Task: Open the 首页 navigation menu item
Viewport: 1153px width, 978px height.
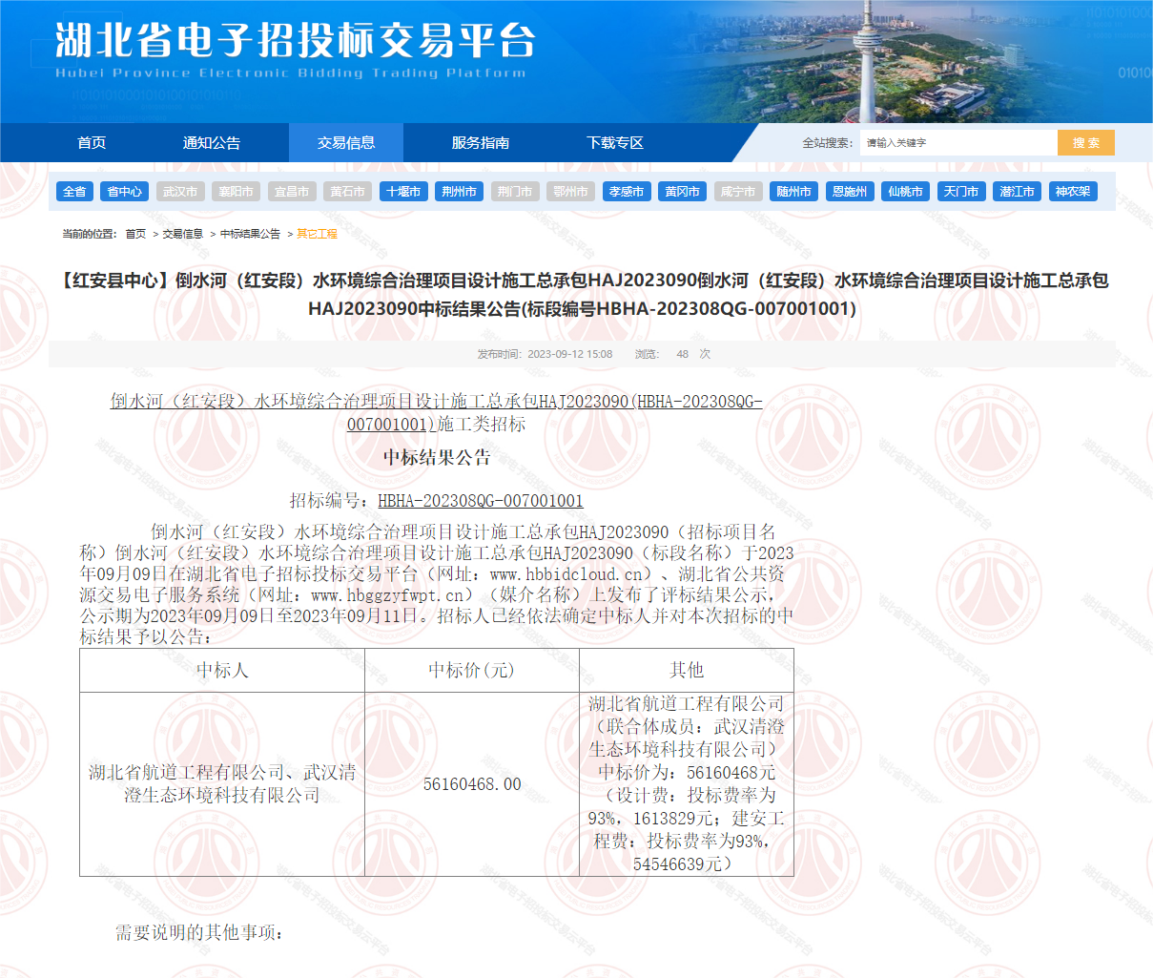Action: (92, 143)
